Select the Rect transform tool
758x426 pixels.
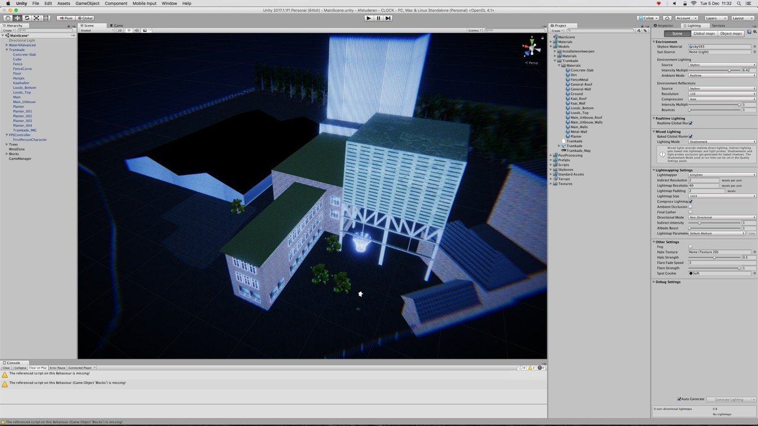click(46, 18)
